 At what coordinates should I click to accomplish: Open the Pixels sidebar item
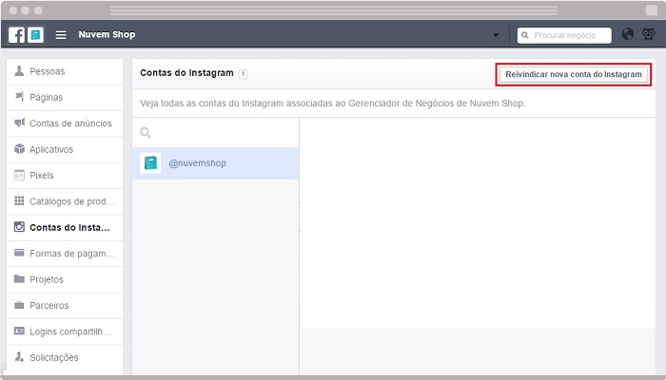pyautogui.click(x=65, y=176)
